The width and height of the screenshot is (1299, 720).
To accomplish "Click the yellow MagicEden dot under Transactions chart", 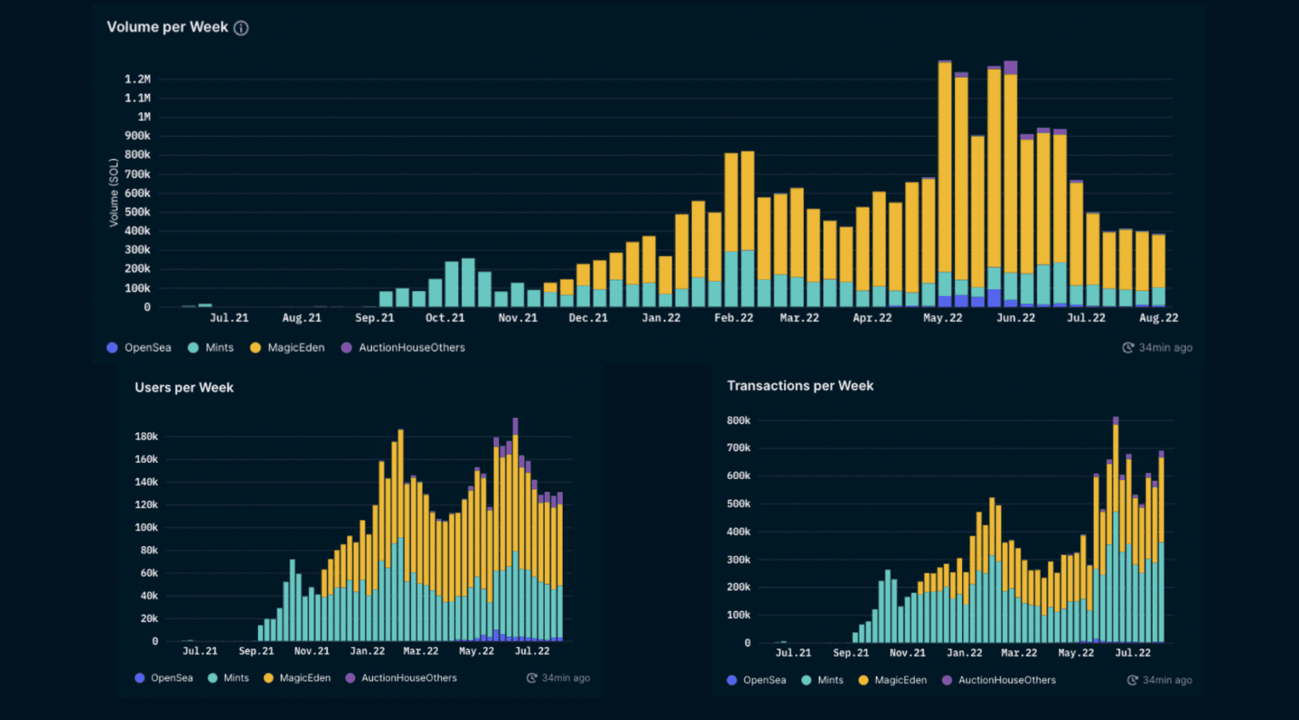I will [863, 680].
